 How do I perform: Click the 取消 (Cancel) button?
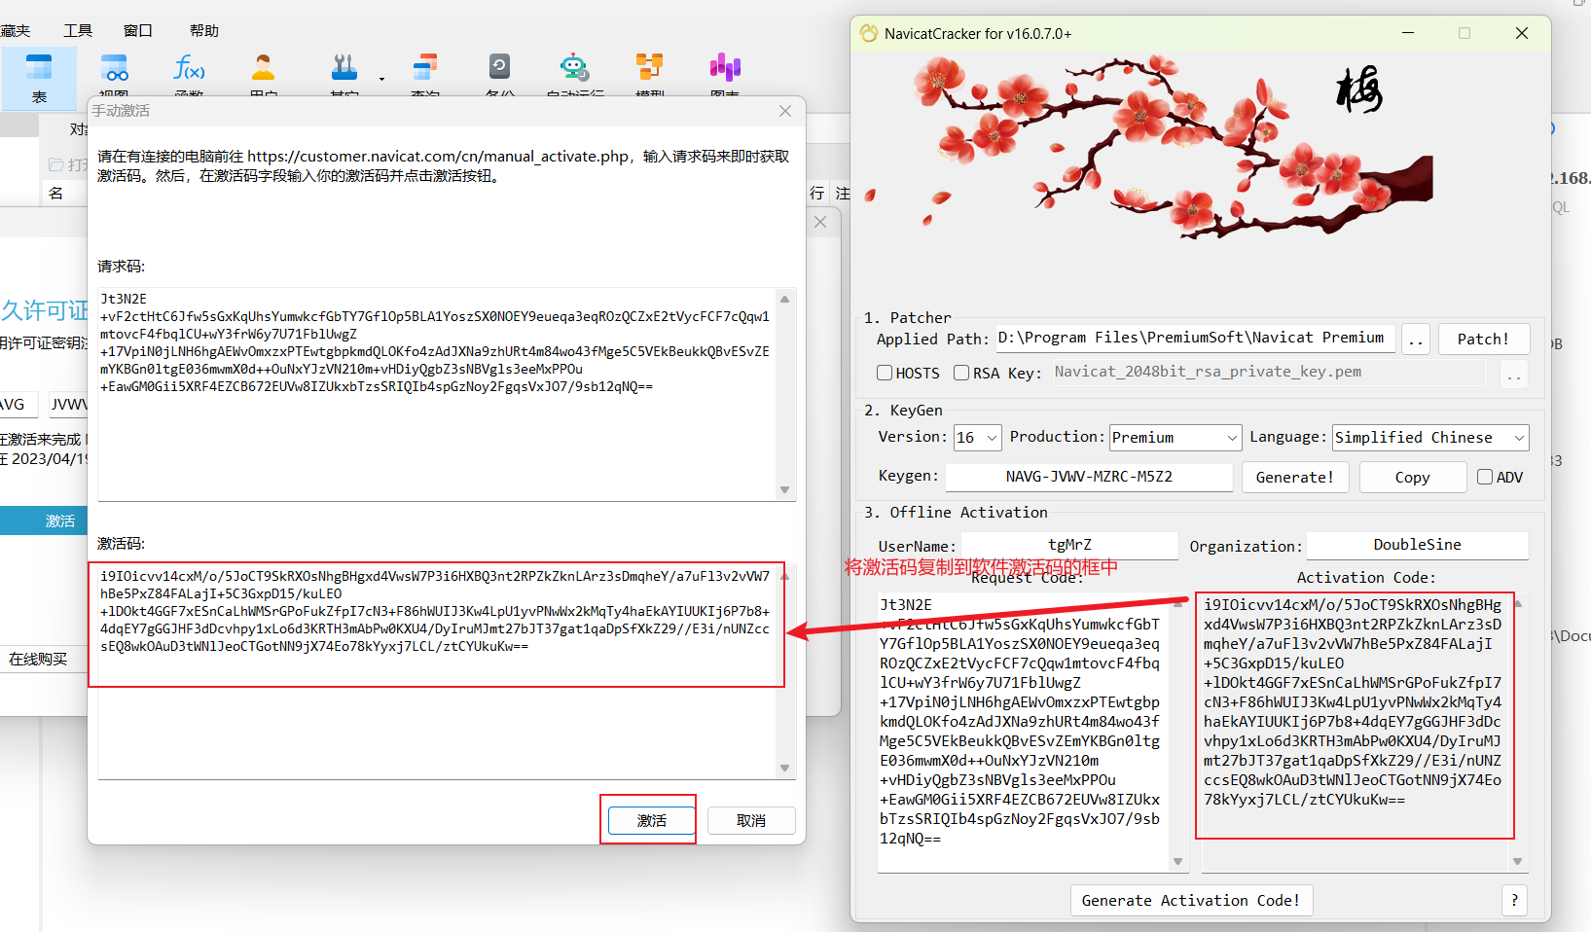tap(750, 820)
